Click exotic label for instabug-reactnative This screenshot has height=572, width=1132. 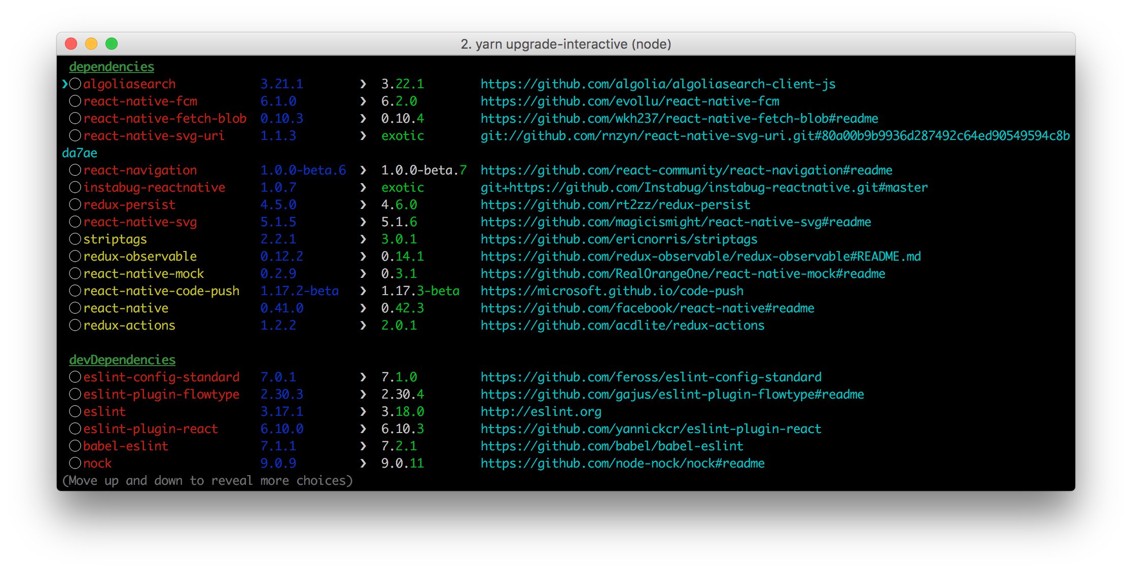coord(403,188)
